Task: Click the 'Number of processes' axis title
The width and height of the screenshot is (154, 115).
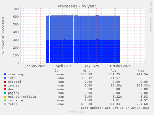Action: click(3, 36)
